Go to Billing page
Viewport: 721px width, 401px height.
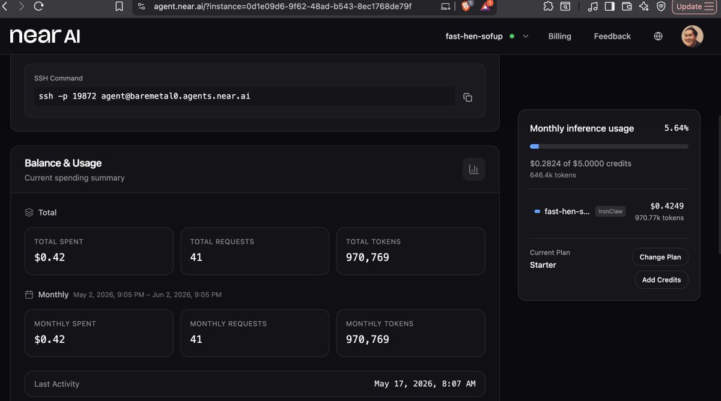coord(559,36)
